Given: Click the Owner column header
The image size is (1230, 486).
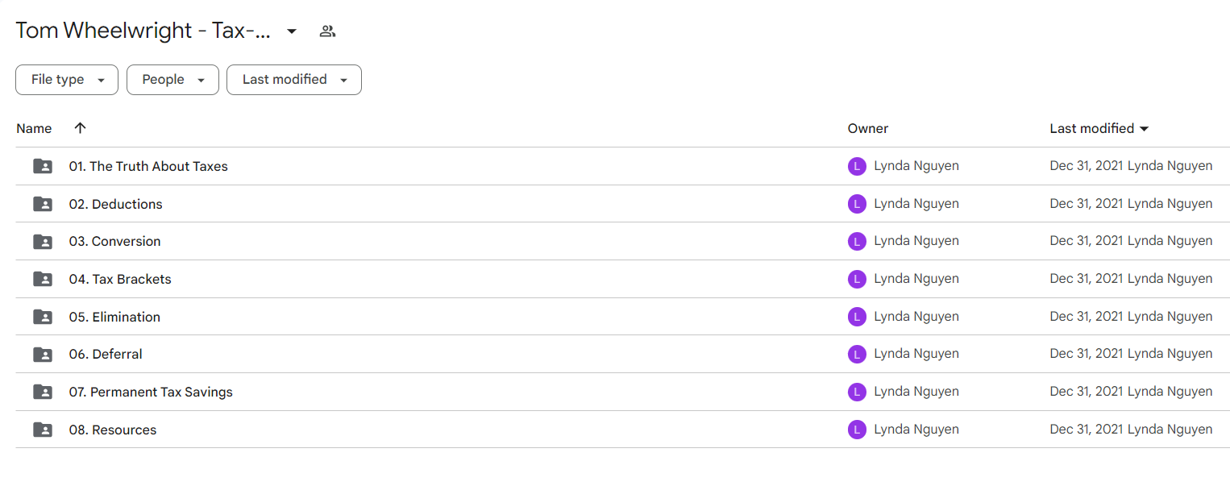Looking at the screenshot, I should (868, 128).
